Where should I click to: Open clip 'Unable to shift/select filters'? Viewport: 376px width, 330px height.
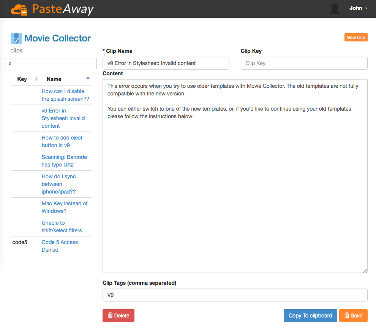[x=62, y=227]
